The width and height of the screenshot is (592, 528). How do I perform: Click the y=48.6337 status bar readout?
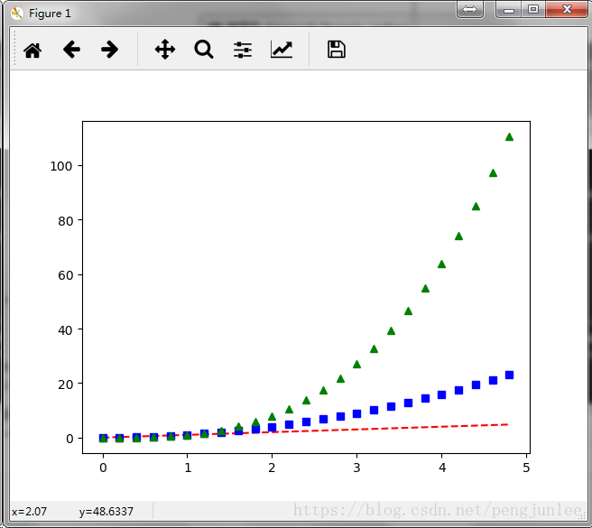coord(106,512)
